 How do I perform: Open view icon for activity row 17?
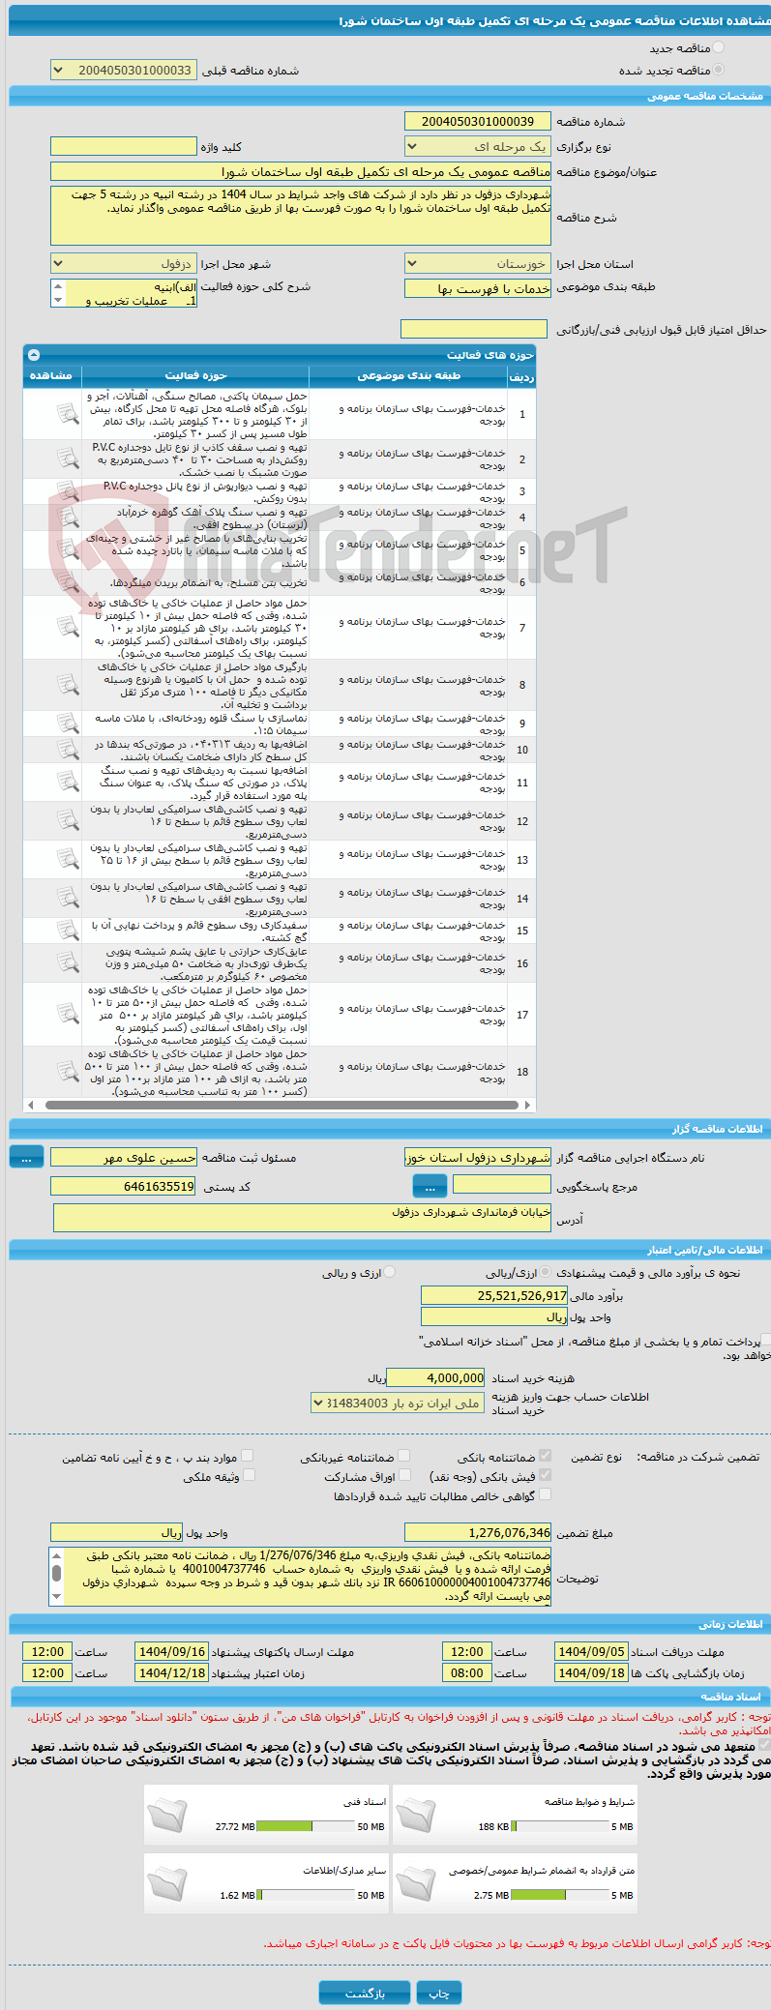click(67, 1014)
